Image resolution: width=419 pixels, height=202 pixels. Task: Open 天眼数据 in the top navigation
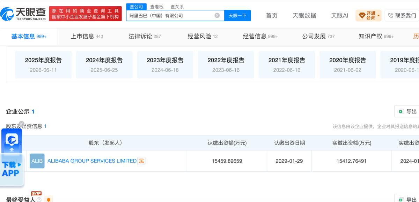[x=304, y=15]
